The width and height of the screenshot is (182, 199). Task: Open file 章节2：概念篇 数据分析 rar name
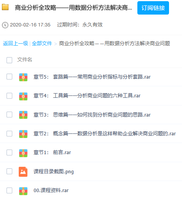tap(105, 134)
